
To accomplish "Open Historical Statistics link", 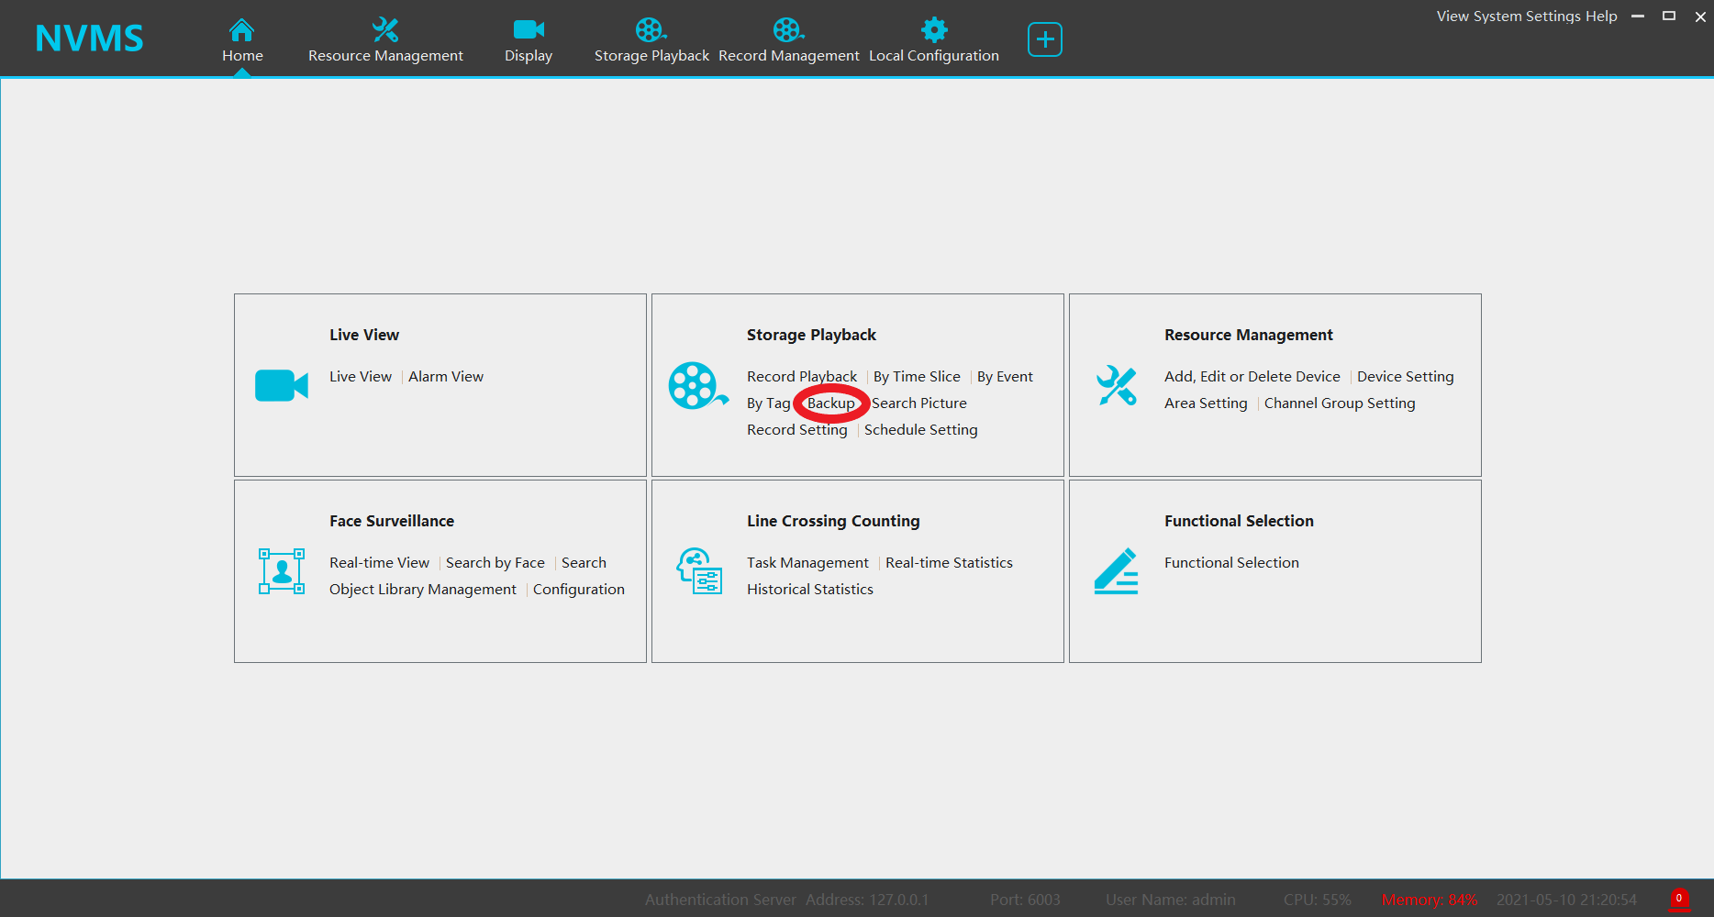I will (x=809, y=590).
